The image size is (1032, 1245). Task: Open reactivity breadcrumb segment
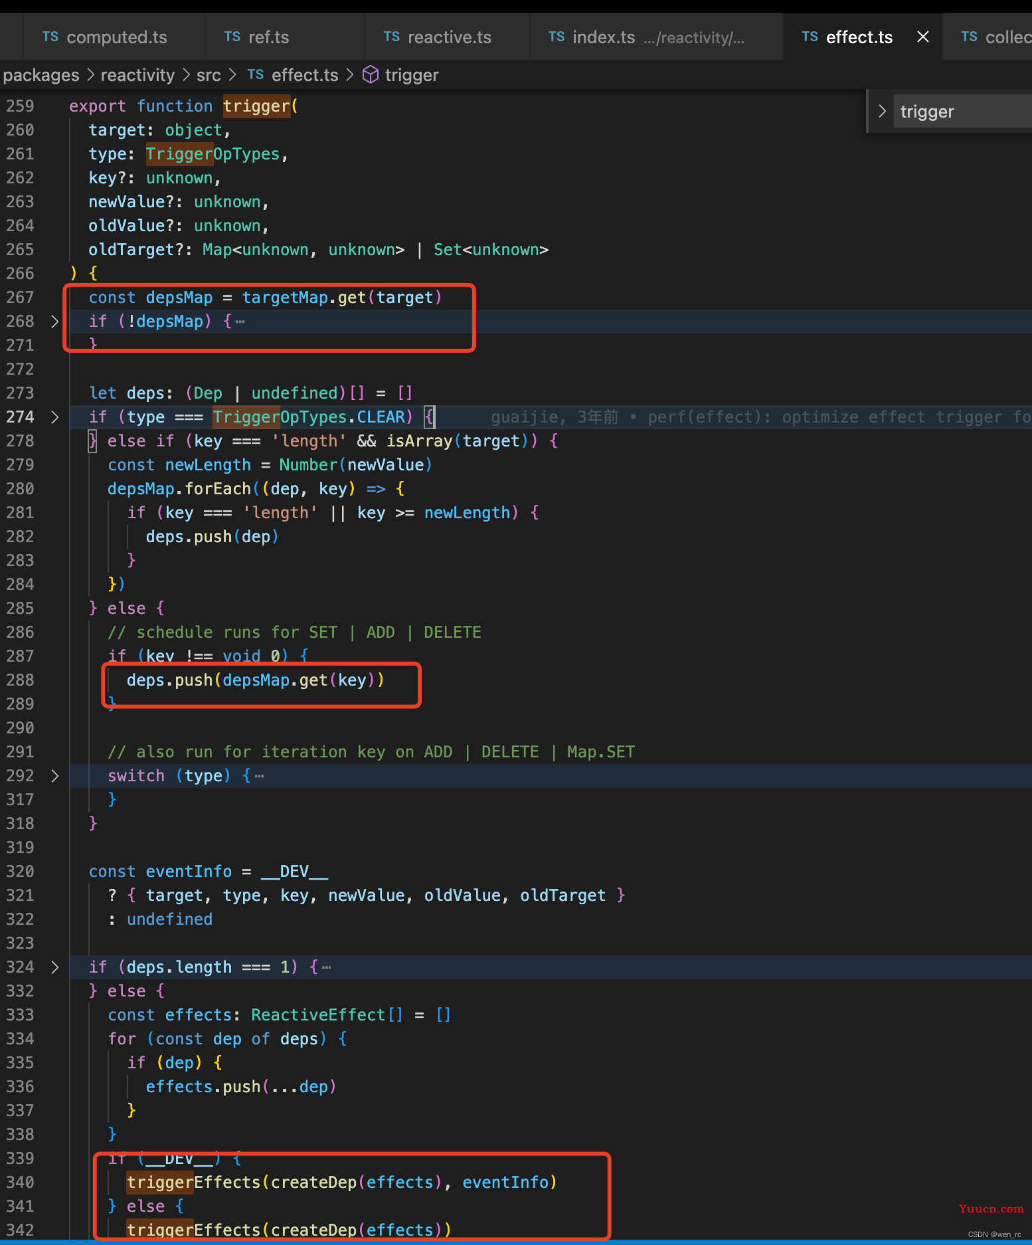click(x=137, y=75)
